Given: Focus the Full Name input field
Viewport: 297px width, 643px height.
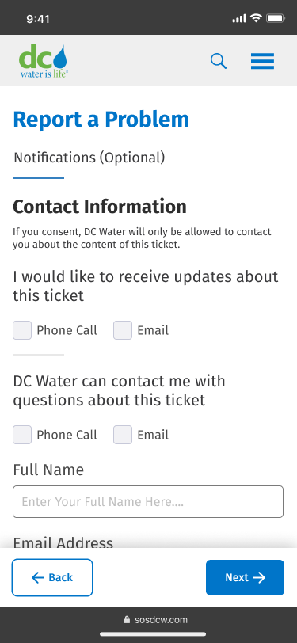Looking at the screenshot, I should (x=148, y=501).
